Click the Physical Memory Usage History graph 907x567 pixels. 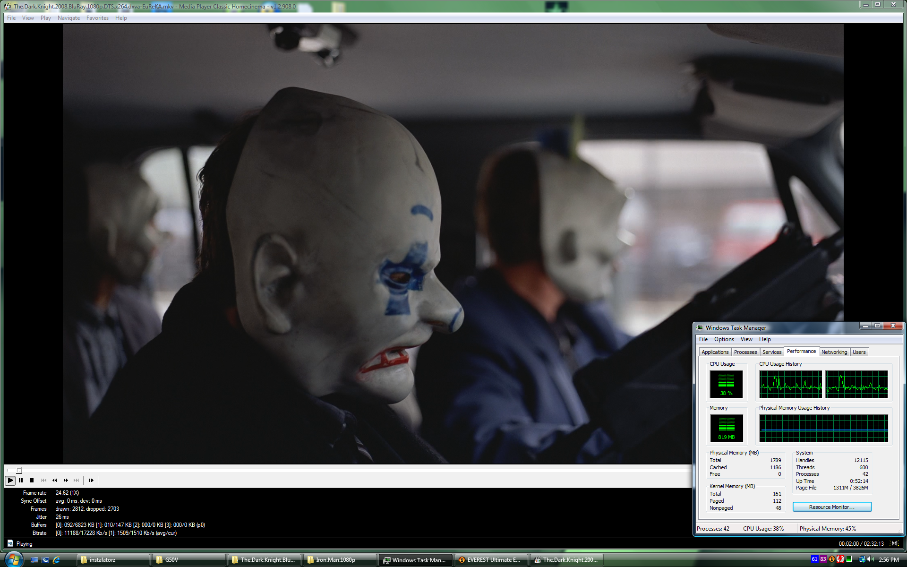[823, 428]
